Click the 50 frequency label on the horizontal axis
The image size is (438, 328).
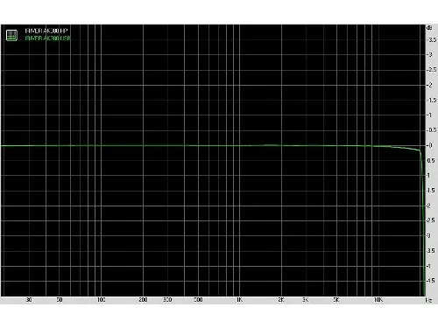tap(60, 300)
